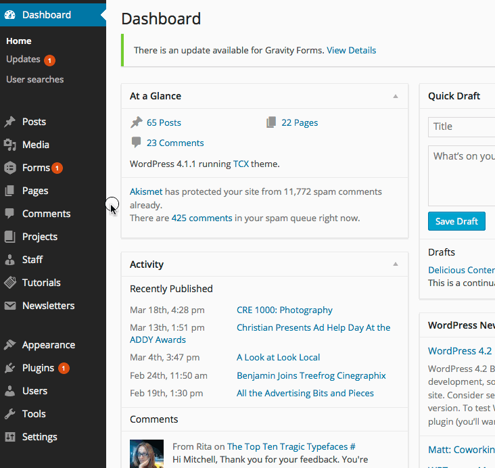Click the Posts pushpin icon in sidebar

[9, 122]
